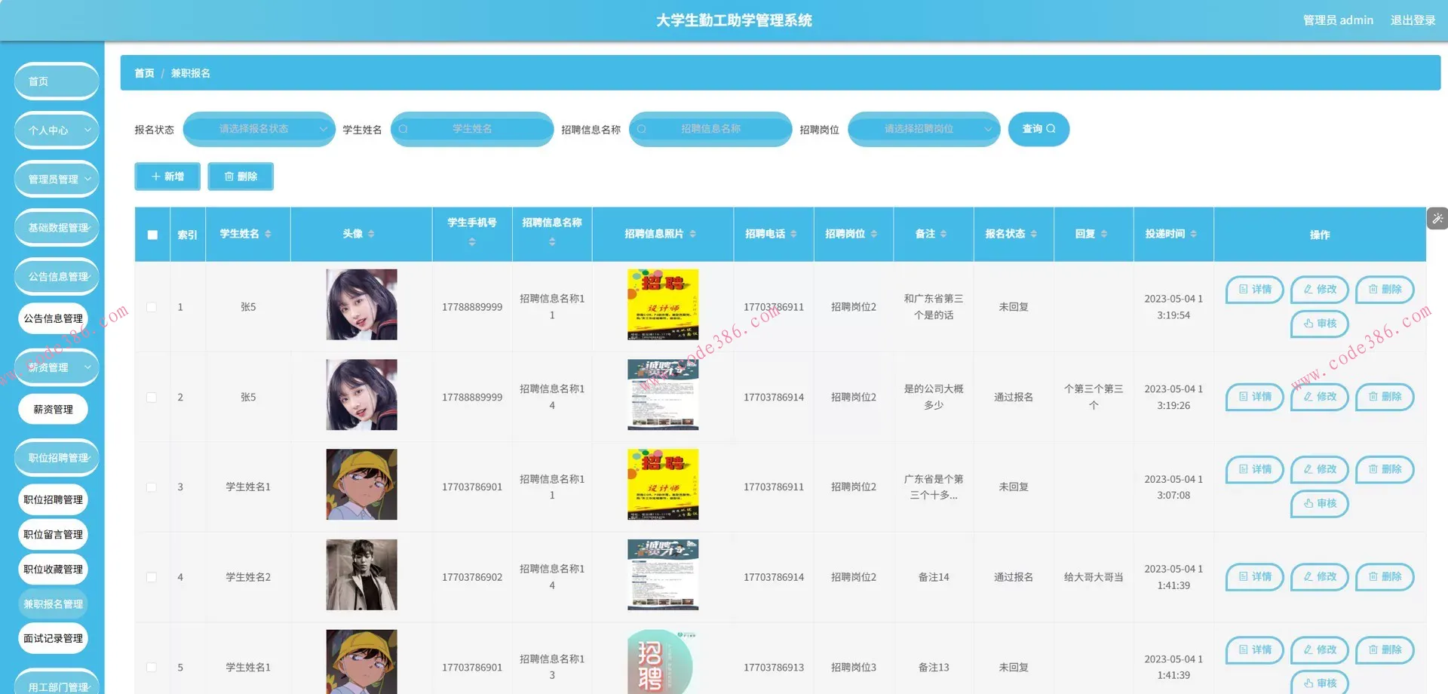
Task: Open the column settings icon above the table
Action: (x=1437, y=218)
